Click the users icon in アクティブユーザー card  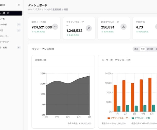tap(89, 28)
